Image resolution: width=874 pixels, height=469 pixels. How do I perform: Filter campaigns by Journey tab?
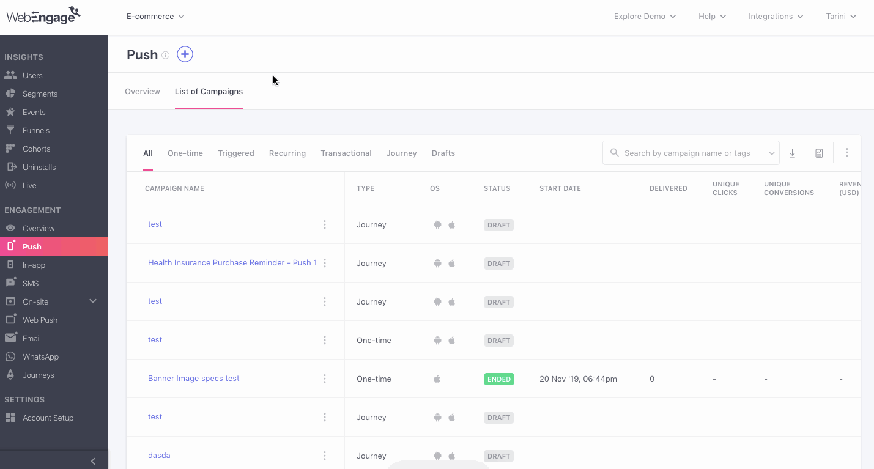[402, 153]
